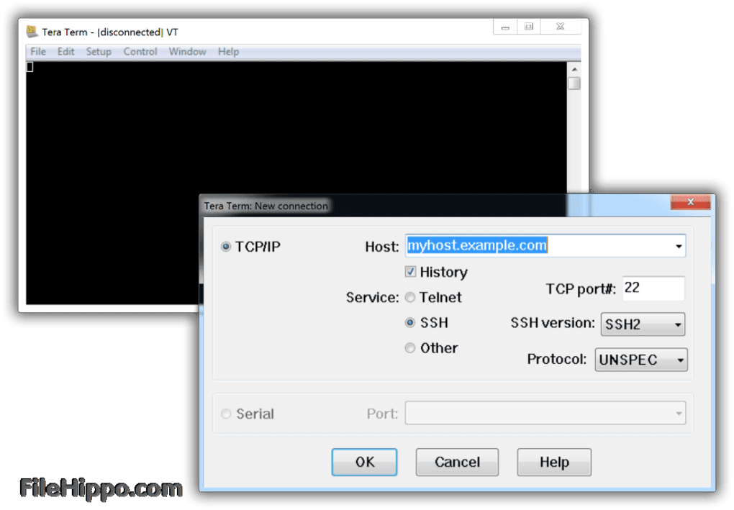The image size is (734, 510).
Task: Click the TCP port number field
Action: (x=653, y=288)
